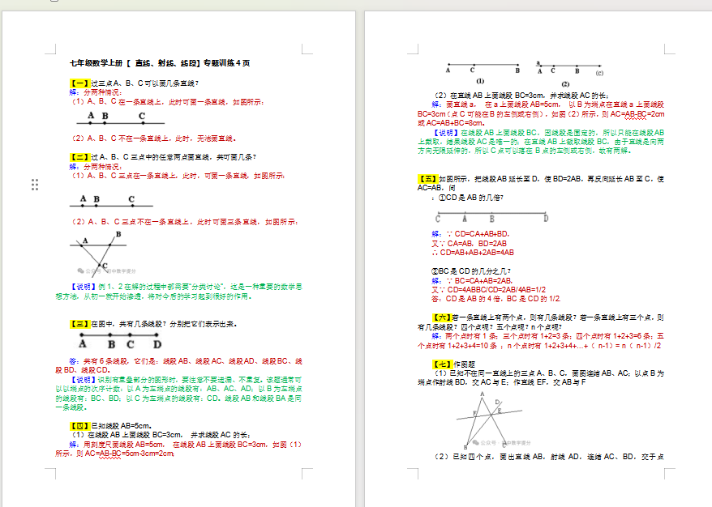Click the red line "∴ CD=AB+AB+2AB=4AB"

(x=473, y=253)
